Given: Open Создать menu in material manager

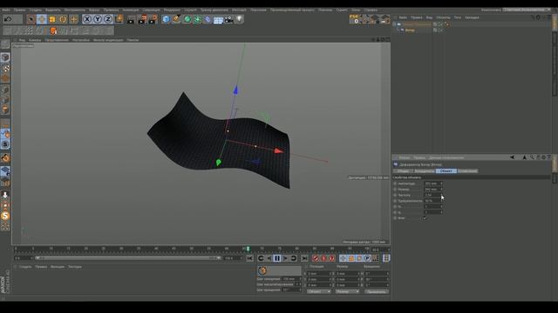Looking at the screenshot, I should (25, 267).
